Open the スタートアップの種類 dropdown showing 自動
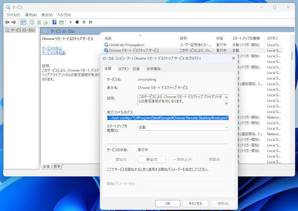The width and height of the screenshot is (298, 211). (183, 127)
